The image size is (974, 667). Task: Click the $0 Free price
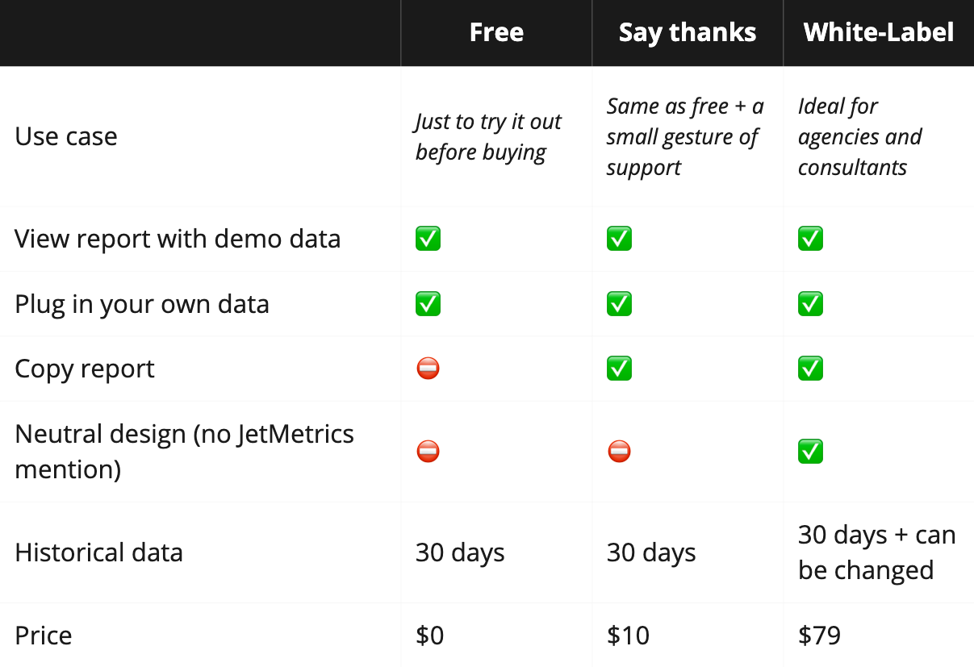point(429,636)
